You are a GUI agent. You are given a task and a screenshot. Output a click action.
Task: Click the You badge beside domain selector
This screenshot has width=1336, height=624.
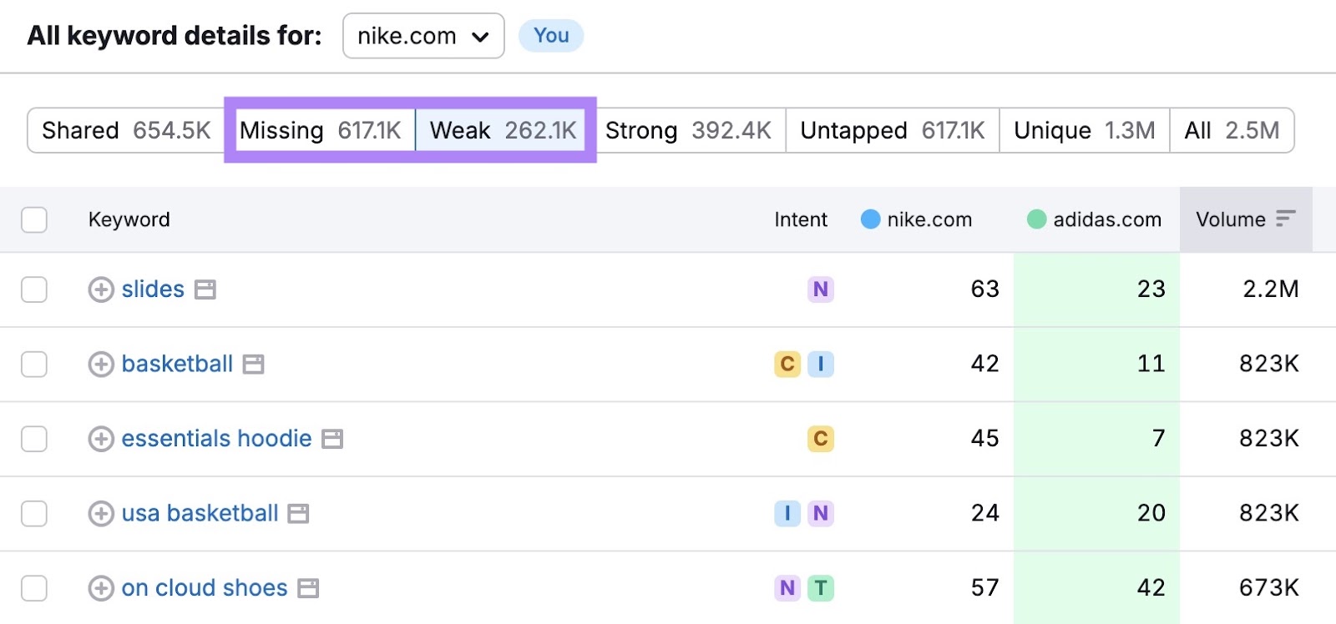(x=551, y=36)
